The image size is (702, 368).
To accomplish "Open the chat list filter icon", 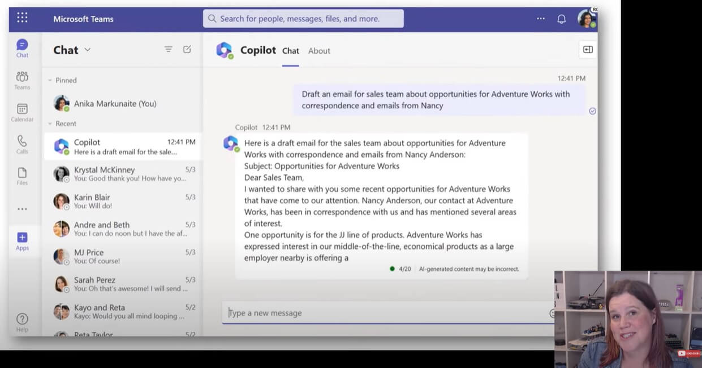I will coord(168,50).
